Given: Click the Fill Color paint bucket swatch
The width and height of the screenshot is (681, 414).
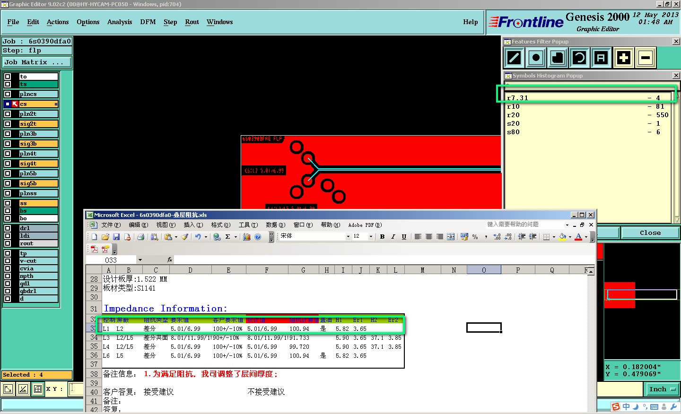Looking at the screenshot, I should point(562,237).
